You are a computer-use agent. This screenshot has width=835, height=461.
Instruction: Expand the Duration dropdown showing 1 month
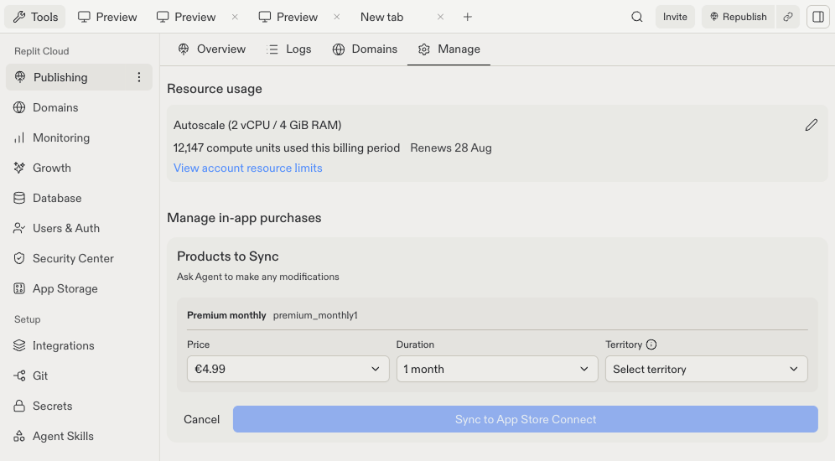(x=497, y=369)
